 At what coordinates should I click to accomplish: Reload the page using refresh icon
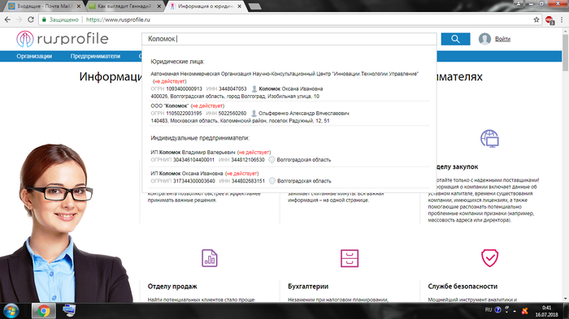click(x=31, y=19)
